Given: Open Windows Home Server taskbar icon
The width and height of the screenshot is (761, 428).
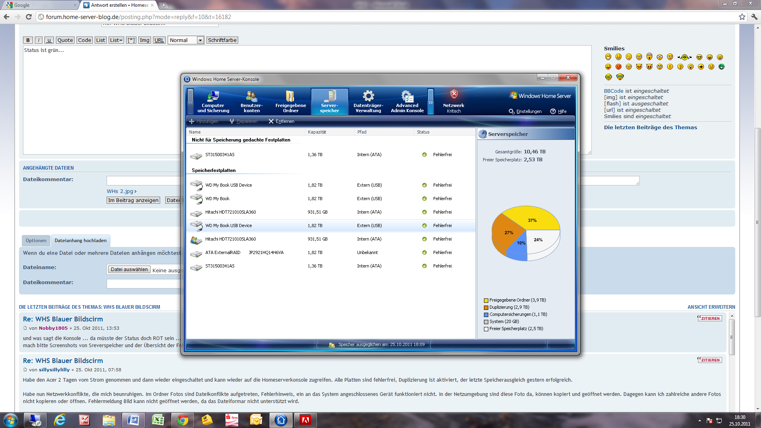Looking at the screenshot, I should [x=281, y=420].
